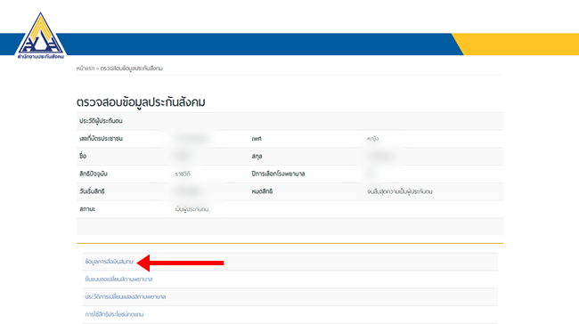Screen dimensions: 579x324
Task: Click the สิทธิปัจจุบัน label
Action: point(94,174)
